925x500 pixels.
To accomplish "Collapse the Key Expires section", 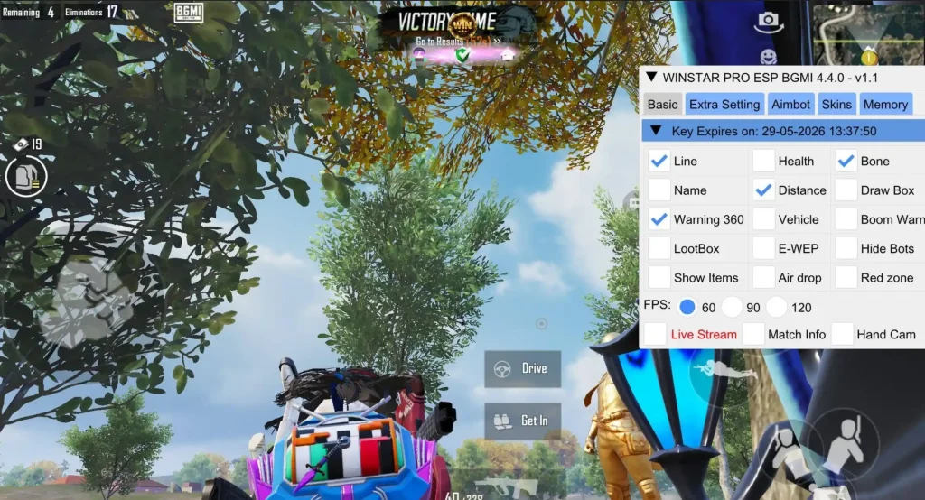I will pos(656,131).
